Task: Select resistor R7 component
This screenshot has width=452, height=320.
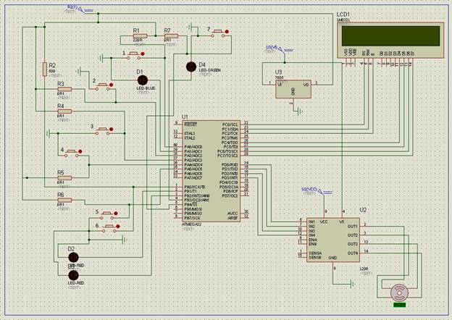Action: pyautogui.click(x=172, y=37)
